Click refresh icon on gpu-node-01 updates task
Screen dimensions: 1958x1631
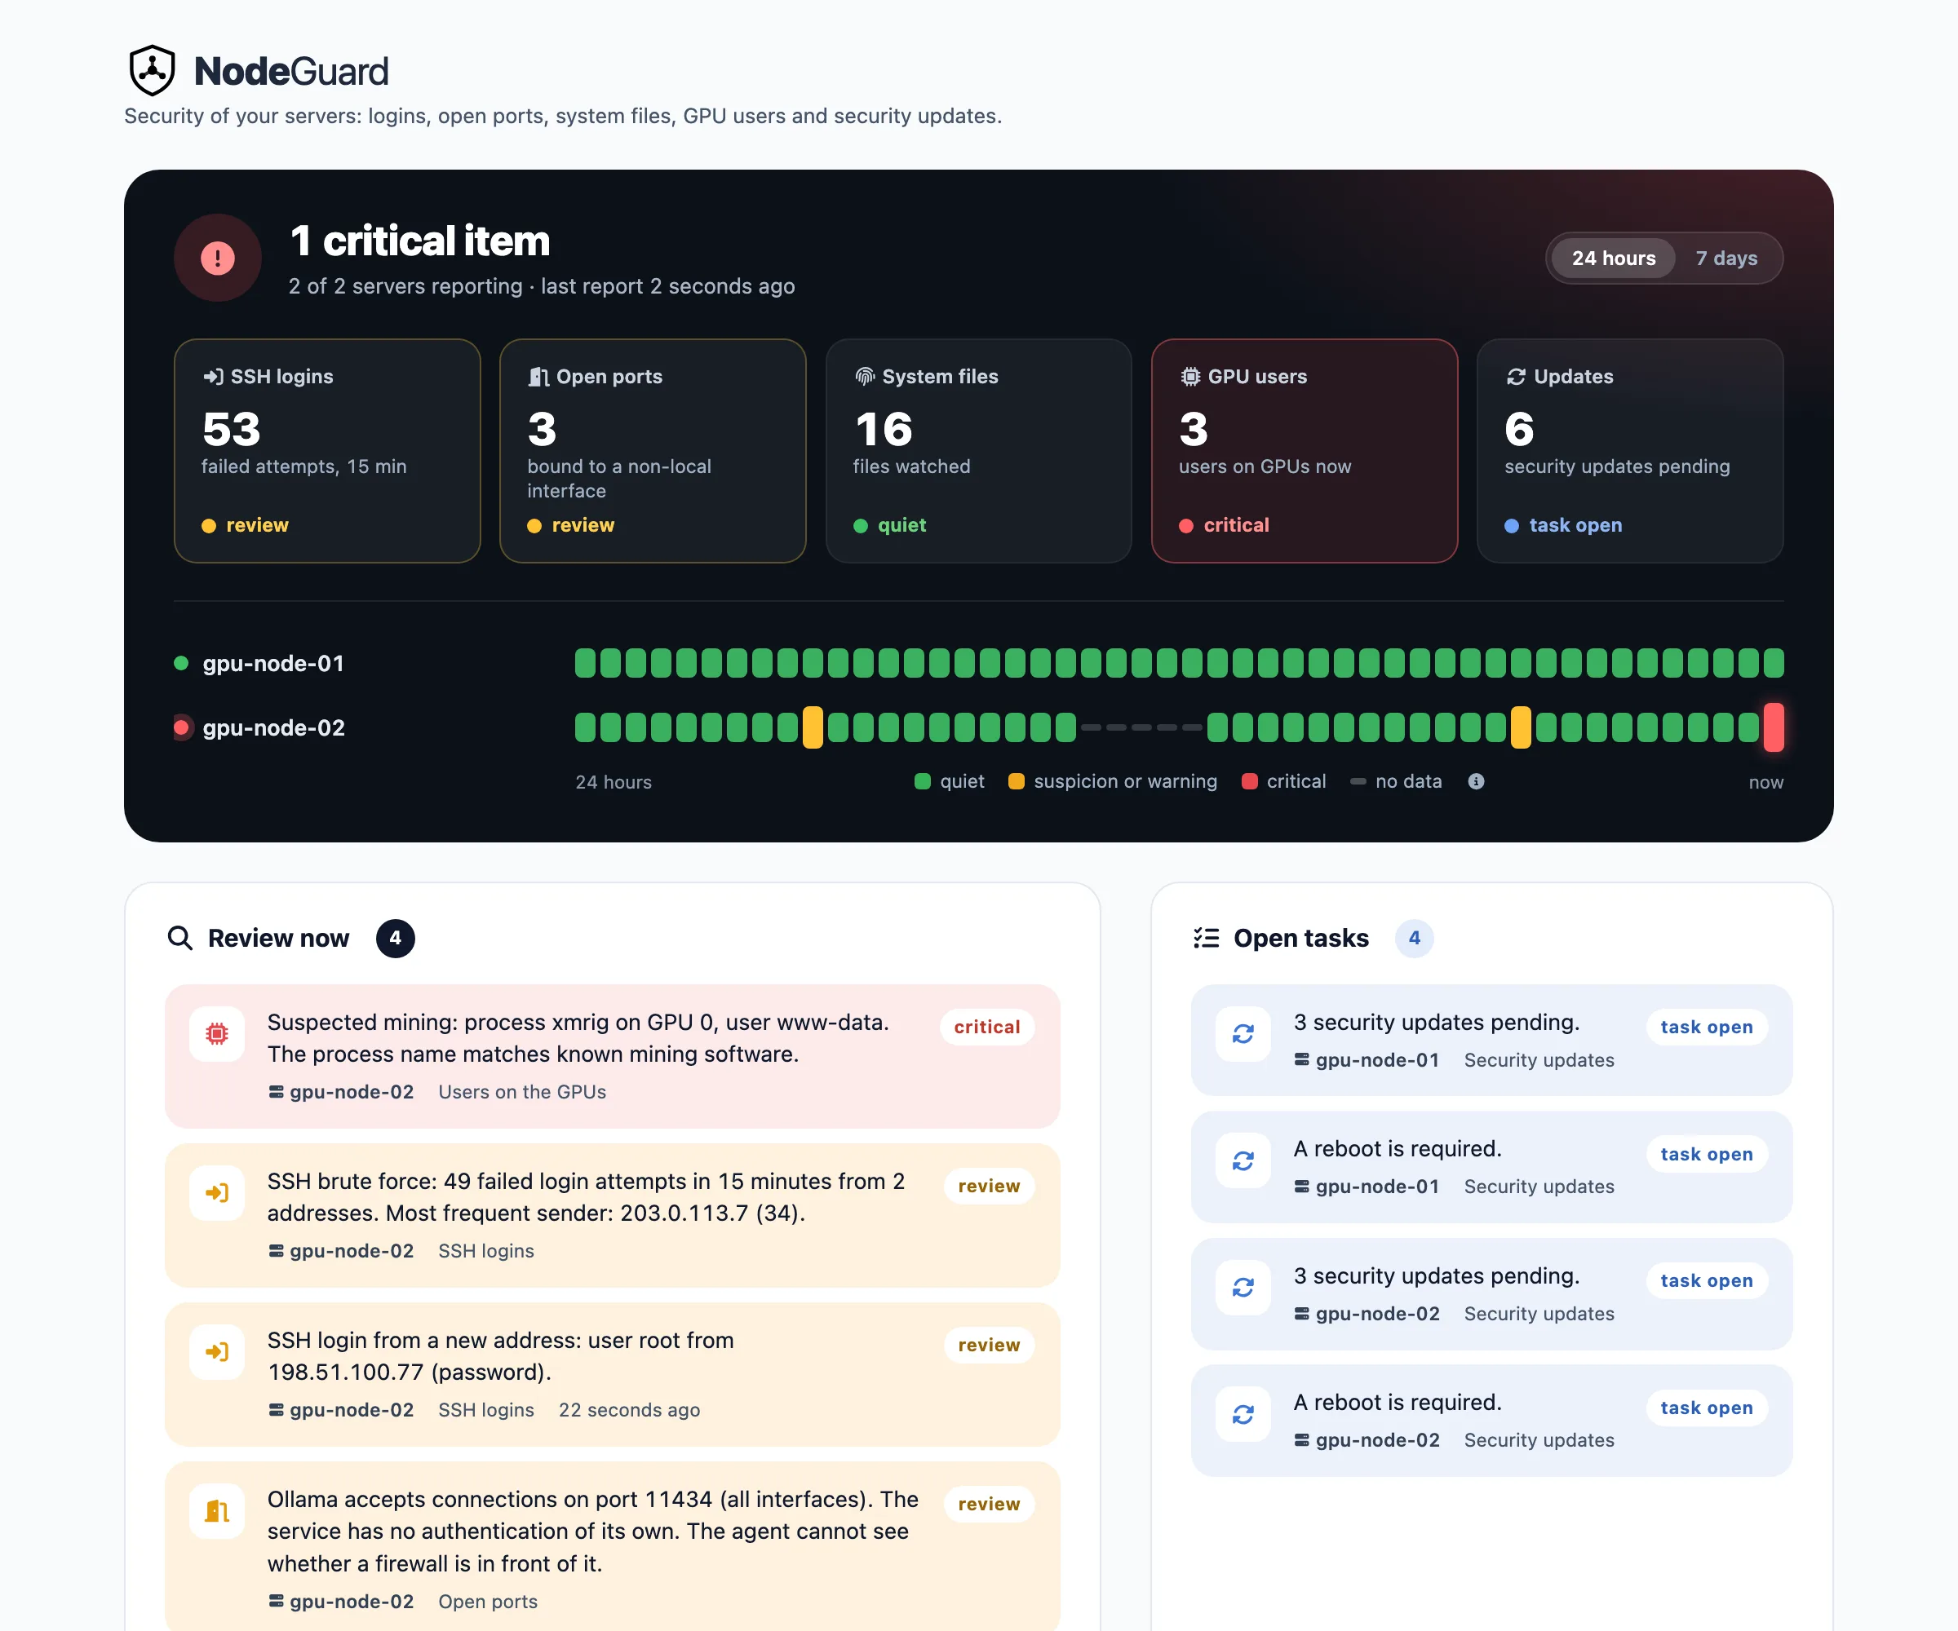pos(1243,1035)
